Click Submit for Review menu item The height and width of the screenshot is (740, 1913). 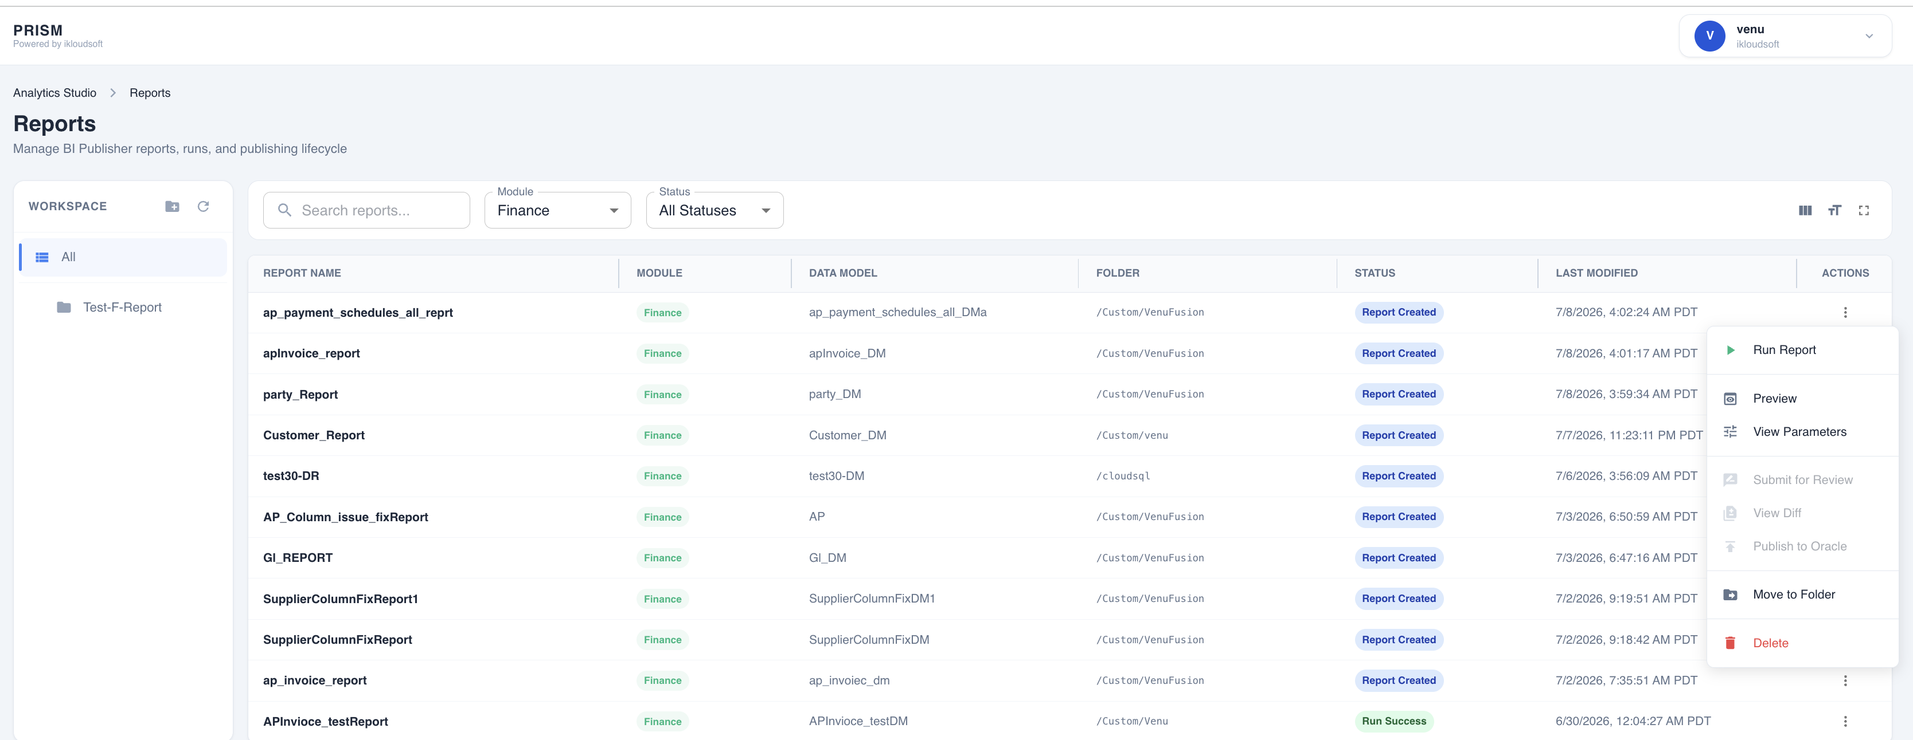coord(1802,480)
